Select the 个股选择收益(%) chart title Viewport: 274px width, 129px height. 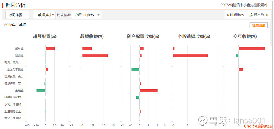coord(194,37)
